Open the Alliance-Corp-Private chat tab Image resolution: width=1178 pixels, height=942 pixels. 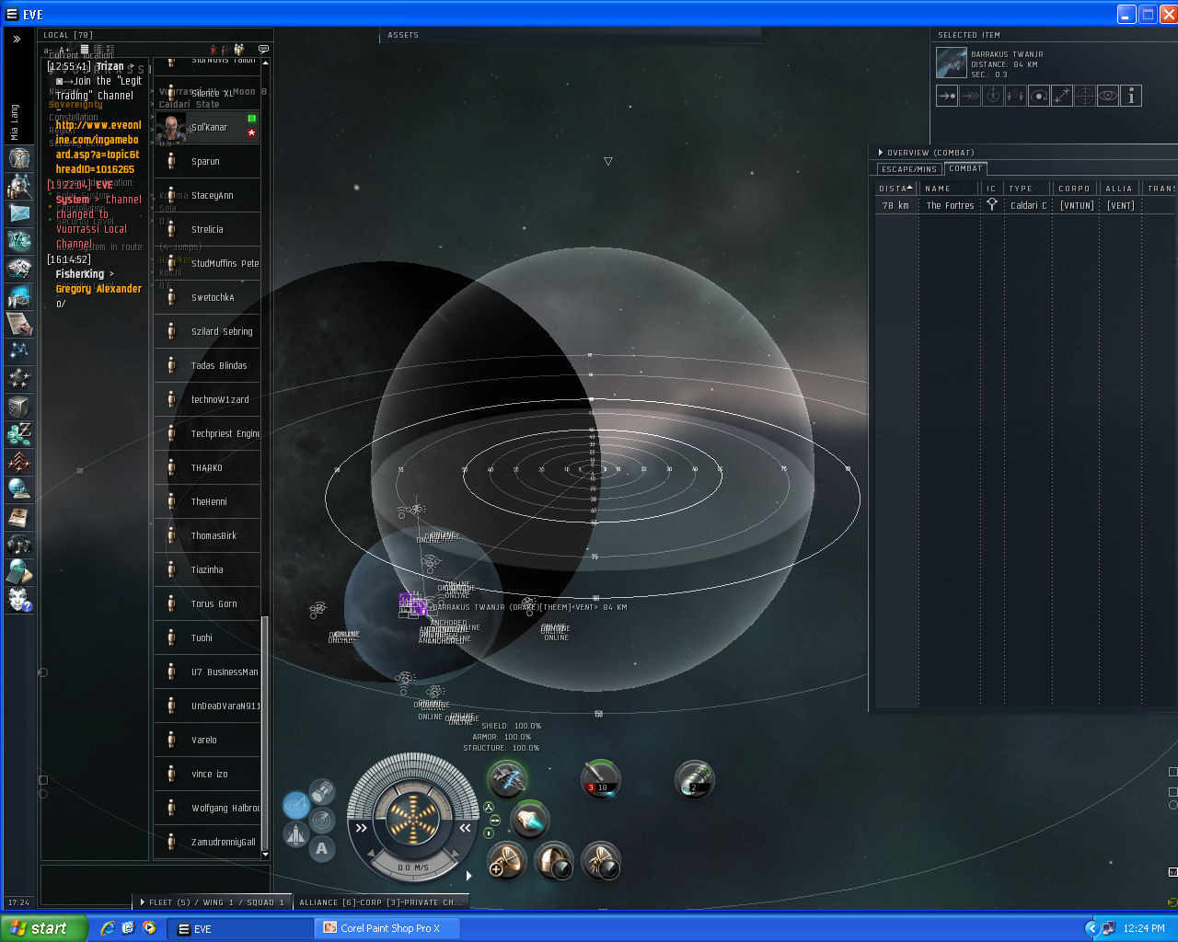[x=380, y=902]
